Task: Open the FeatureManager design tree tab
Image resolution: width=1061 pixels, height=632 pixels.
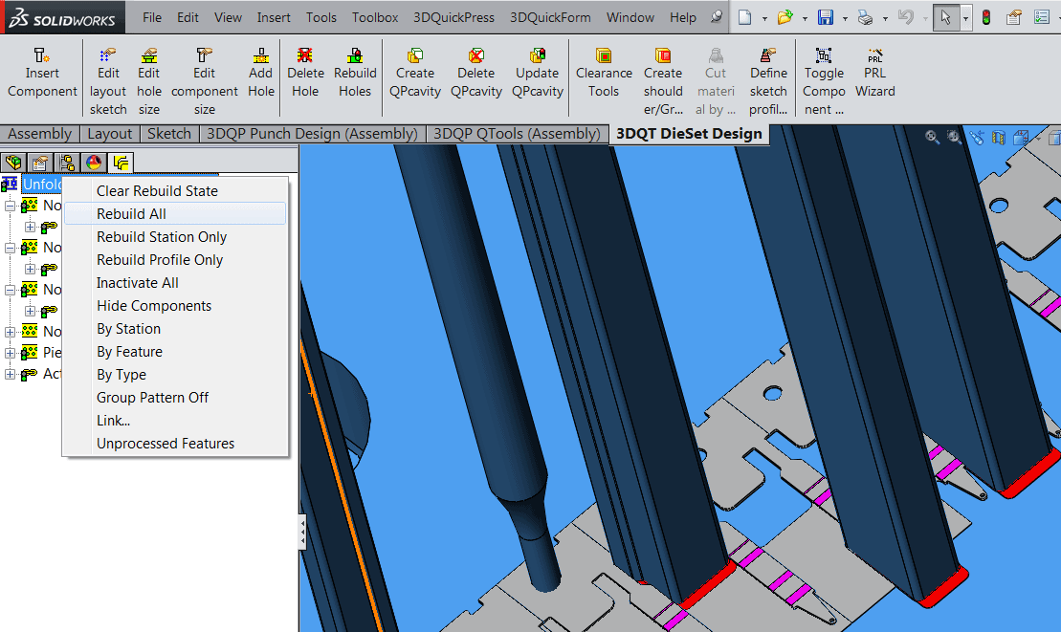Action: coord(12,163)
